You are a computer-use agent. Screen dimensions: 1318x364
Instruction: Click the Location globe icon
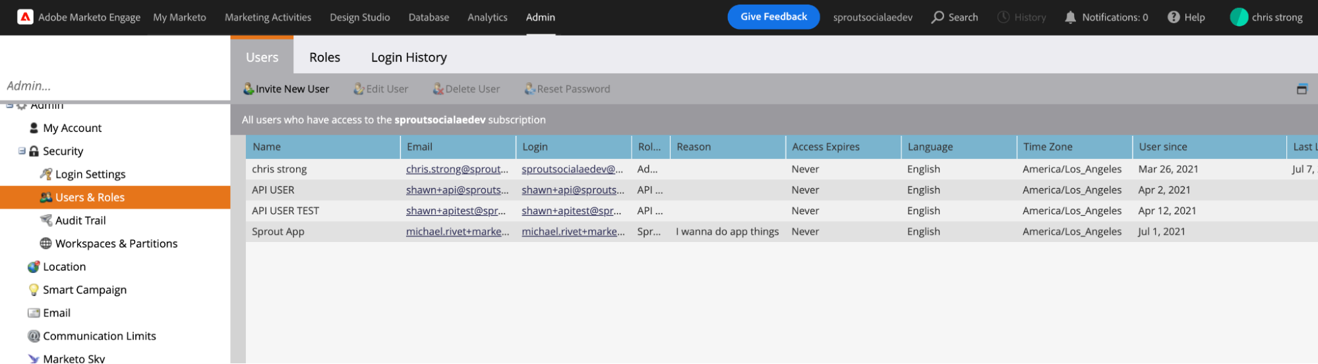34,266
